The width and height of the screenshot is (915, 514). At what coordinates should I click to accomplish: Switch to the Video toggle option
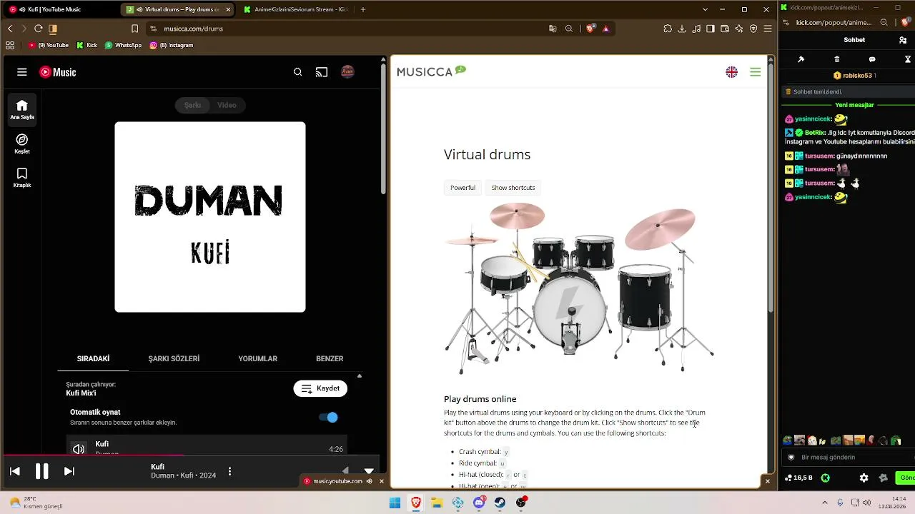[227, 105]
